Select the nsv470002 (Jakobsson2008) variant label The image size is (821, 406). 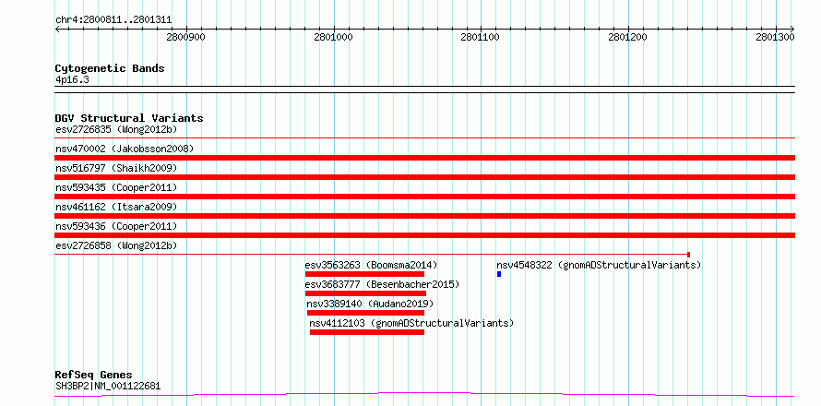point(125,149)
